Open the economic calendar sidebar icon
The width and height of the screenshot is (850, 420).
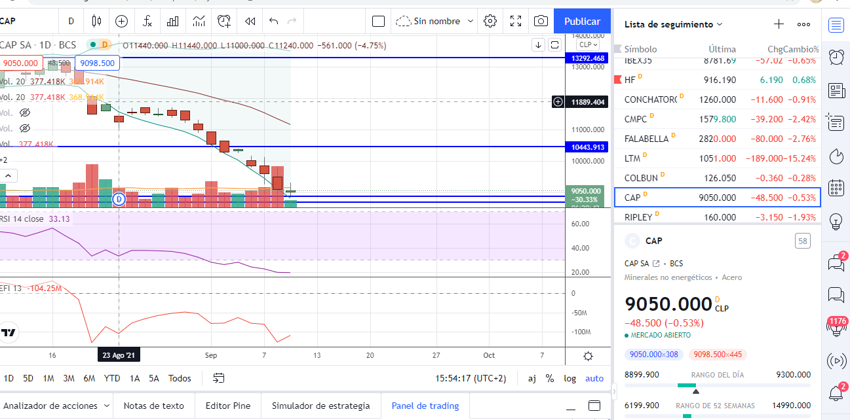tap(836, 188)
